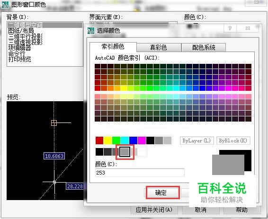Screen dimensions: 268x219
Task: Pick the yellow standard color swatch
Action: click(x=107, y=140)
